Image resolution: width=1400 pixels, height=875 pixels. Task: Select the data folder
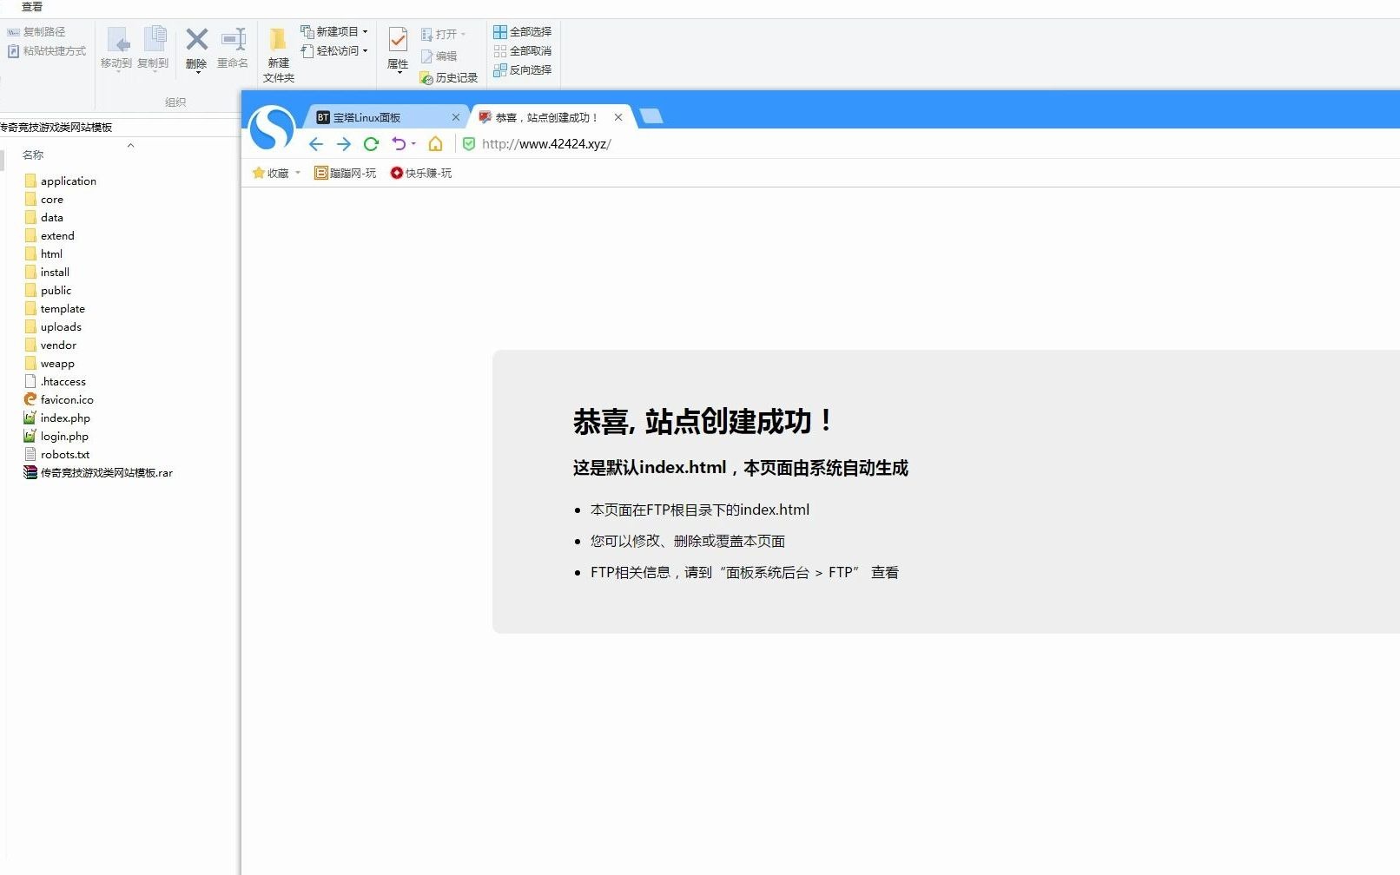(43, 217)
